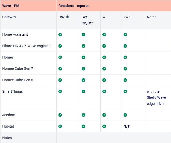
Task: Click Home Assistant kWh checkmark icon
Action: (125, 35)
